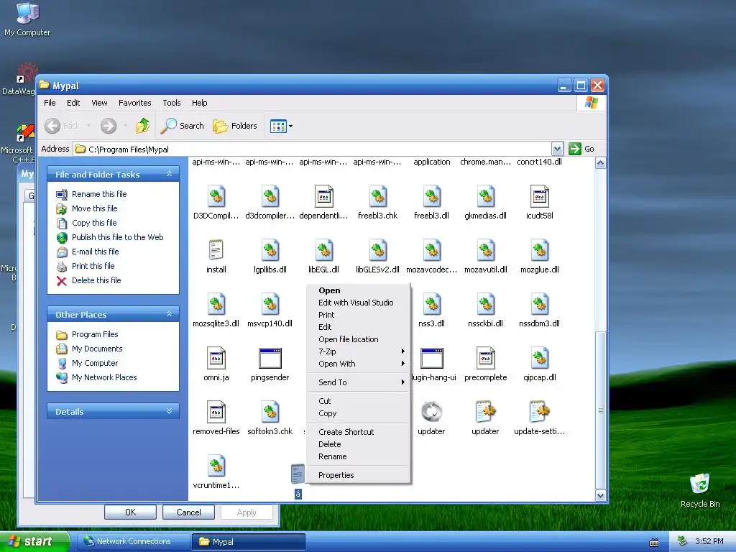Select the gkmedias.dll file icon

[485, 197]
